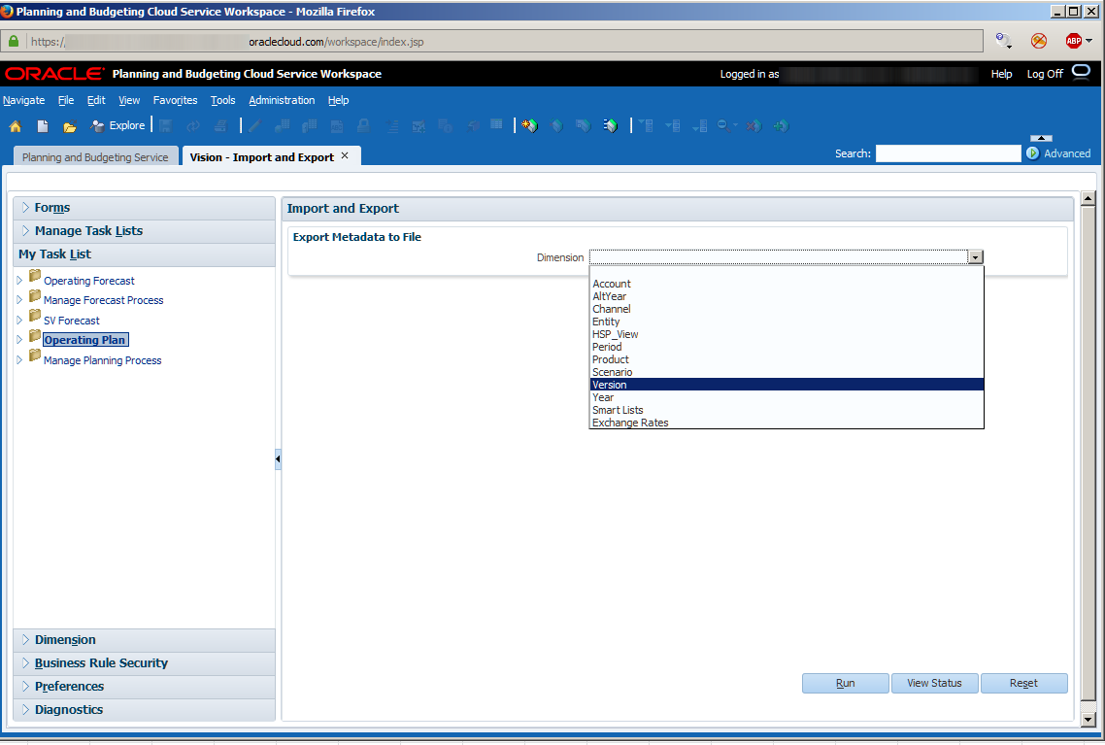Click the vertical scrollbar up arrow
The height and width of the screenshot is (745, 1105).
coord(1088,198)
